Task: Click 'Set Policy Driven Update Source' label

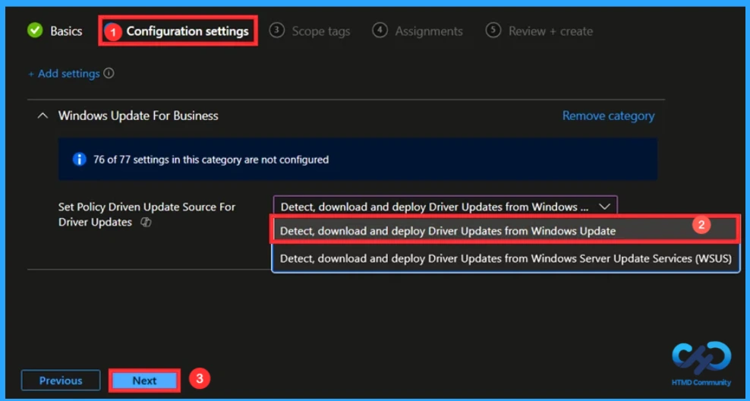Action: point(147,214)
